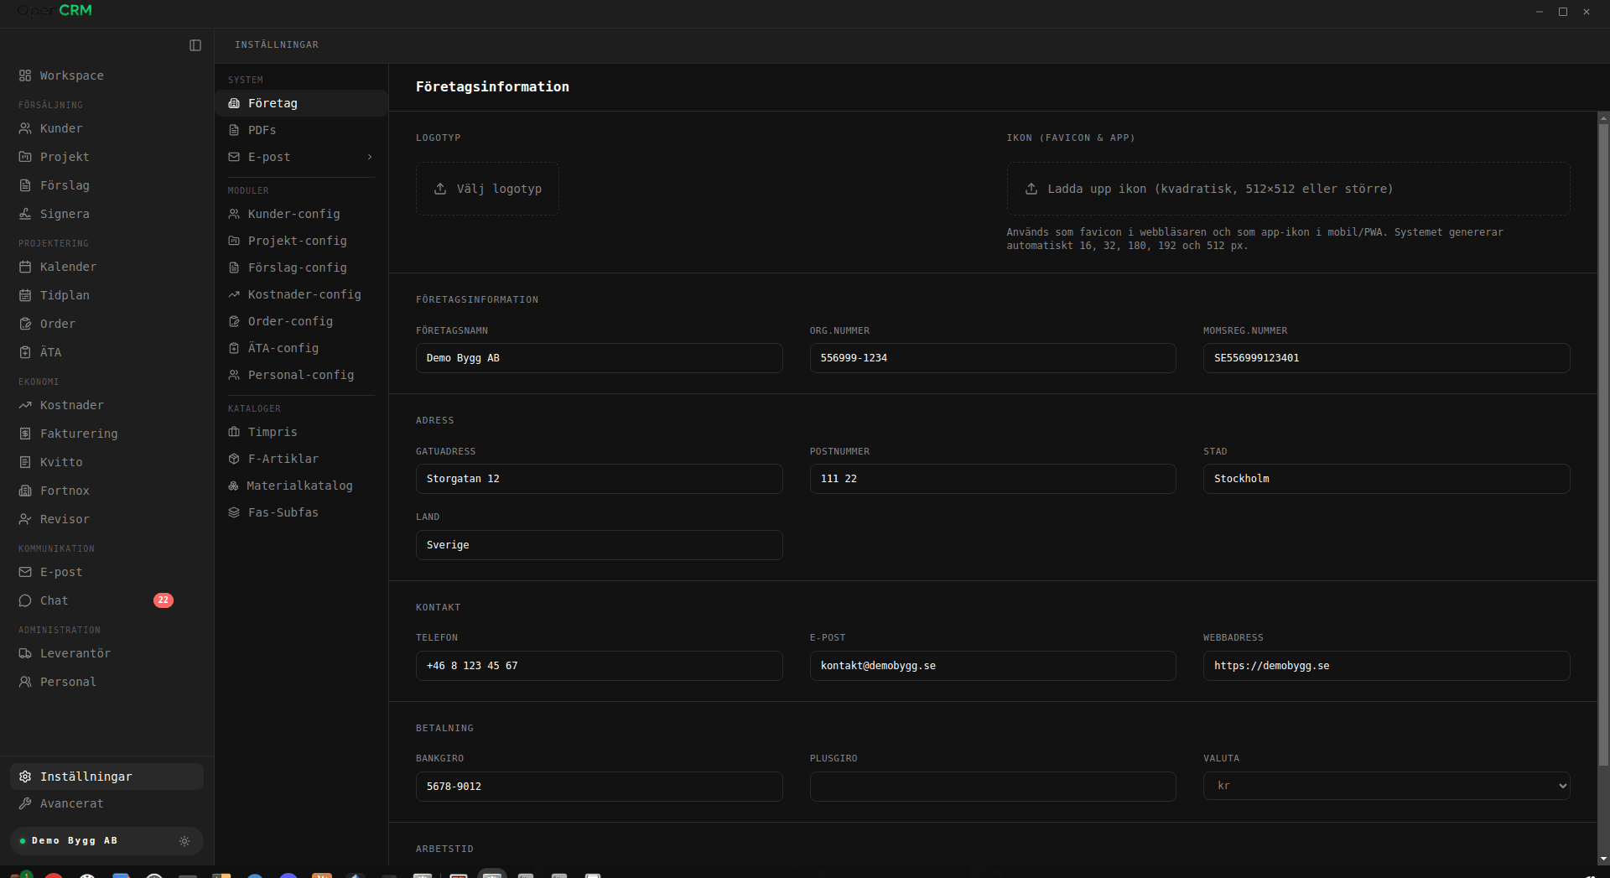Click the Företagsinformation page heading

492,87
